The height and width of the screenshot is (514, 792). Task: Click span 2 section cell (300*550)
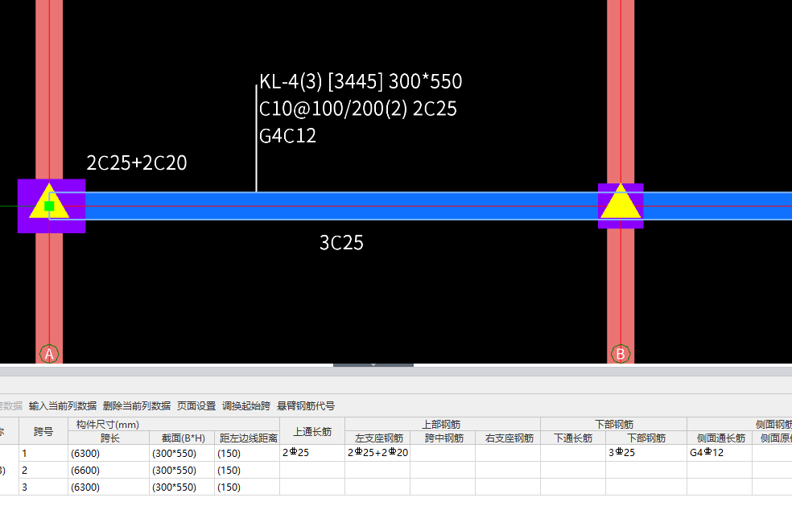[x=182, y=470]
